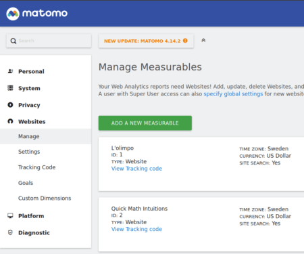Follow the specify global settings link
Image resolution: width=304 pixels, height=254 pixels.
pyautogui.click(x=233, y=94)
